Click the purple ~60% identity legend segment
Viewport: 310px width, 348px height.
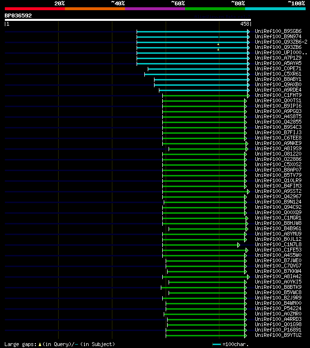[x=155, y=9]
